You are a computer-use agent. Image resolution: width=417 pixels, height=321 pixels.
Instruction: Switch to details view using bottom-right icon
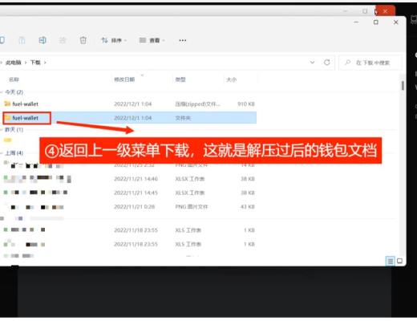tap(391, 261)
